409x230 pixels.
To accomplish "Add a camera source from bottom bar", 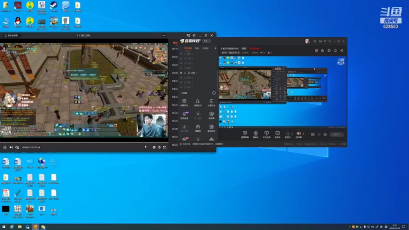I will coord(256,134).
